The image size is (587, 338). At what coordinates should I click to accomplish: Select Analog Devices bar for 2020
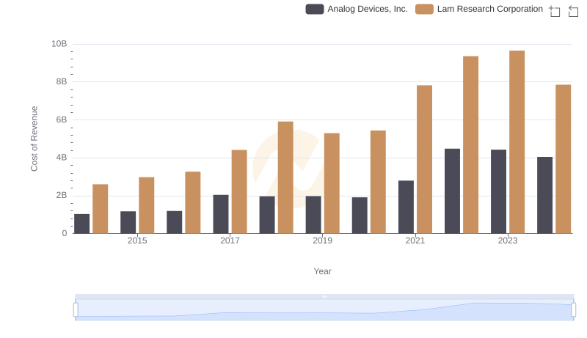tap(360, 216)
